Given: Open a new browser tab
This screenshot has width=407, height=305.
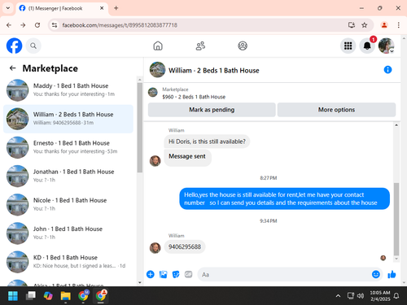Looking at the screenshot, I should click(116, 8).
